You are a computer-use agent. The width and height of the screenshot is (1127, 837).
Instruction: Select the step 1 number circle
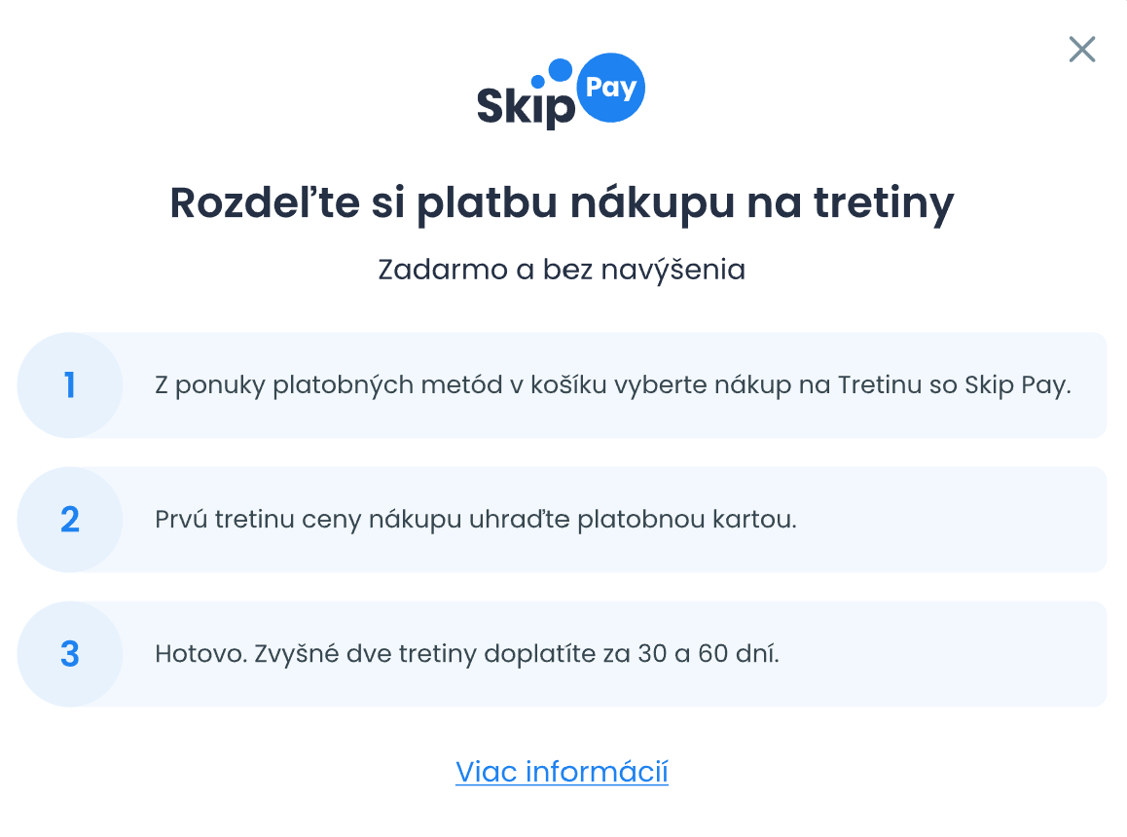pyautogui.click(x=70, y=384)
